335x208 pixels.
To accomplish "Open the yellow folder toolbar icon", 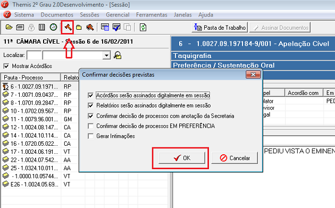I will 79,27.
